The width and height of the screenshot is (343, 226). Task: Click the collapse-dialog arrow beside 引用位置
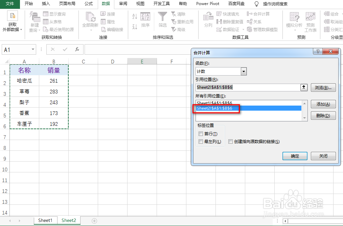pos(304,87)
